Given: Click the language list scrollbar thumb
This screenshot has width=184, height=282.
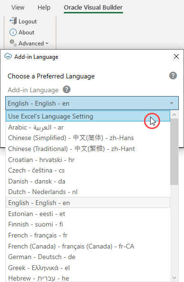Looking at the screenshot, I should tap(174, 152).
